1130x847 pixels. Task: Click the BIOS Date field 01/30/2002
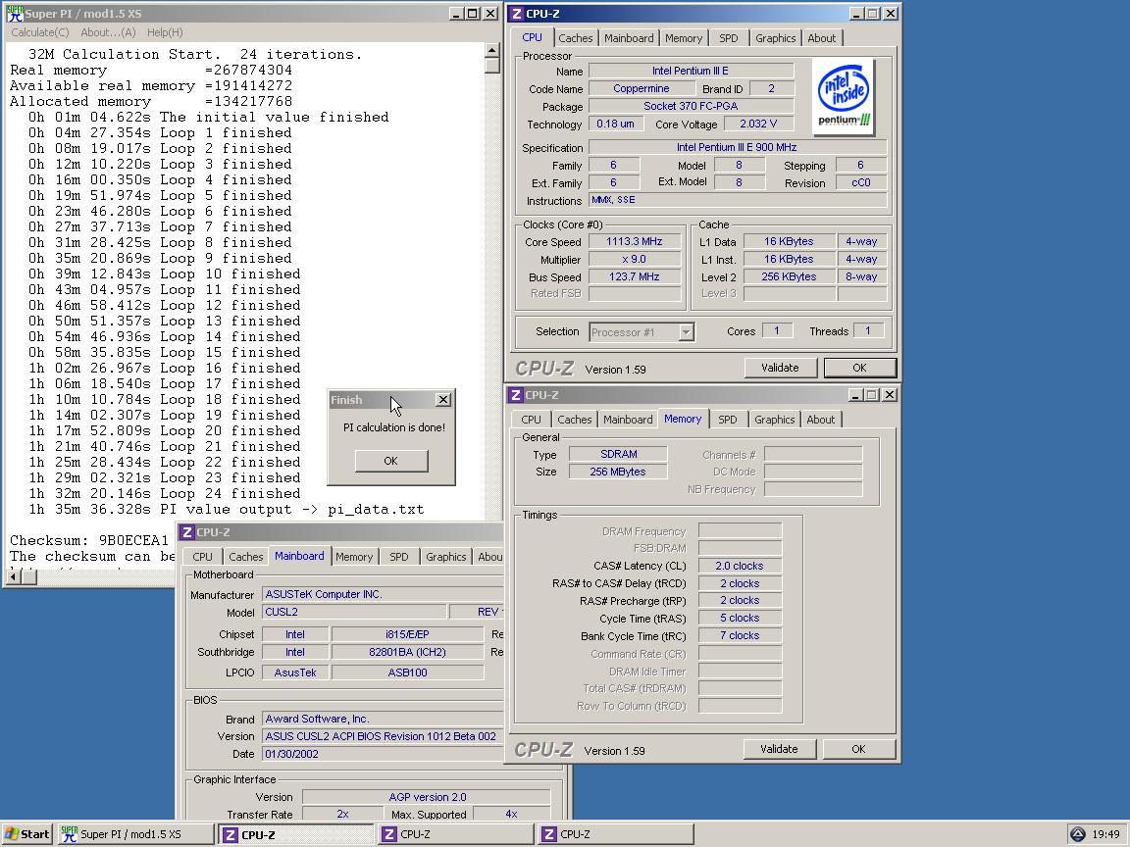point(382,754)
